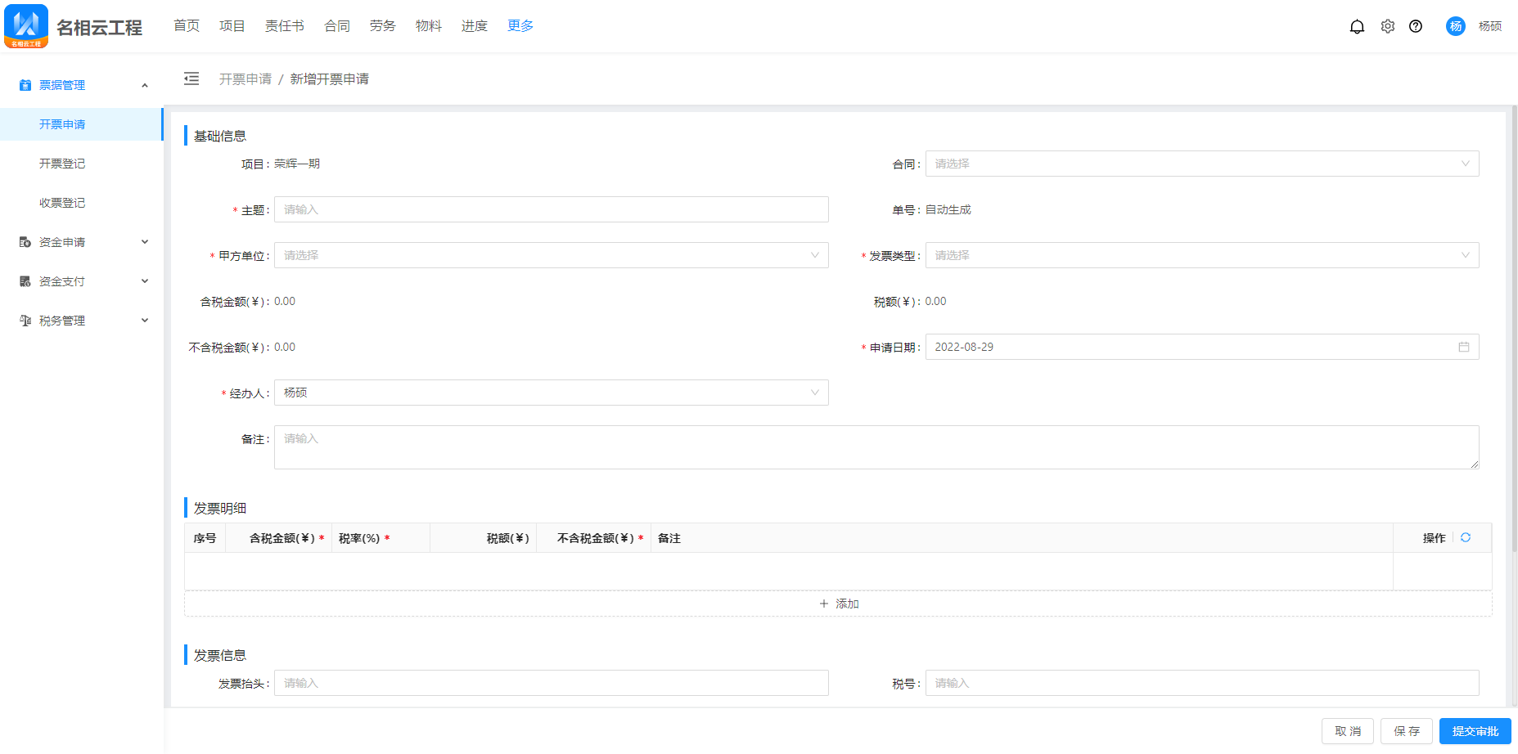Click the 资金支付 sidebar icon
The width and height of the screenshot is (1518, 754).
[x=25, y=281]
